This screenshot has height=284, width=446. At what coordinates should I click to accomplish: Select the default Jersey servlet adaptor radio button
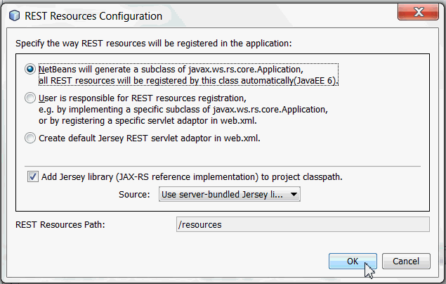pyautogui.click(x=30, y=138)
